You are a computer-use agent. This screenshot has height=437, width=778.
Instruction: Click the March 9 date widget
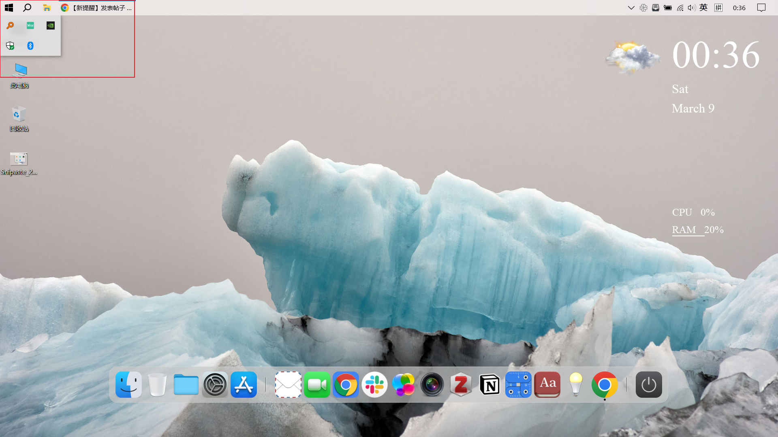click(x=693, y=108)
